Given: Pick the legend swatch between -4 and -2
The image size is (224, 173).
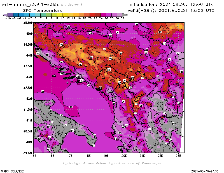Looking at the screenshot, I should pyautogui.click(x=27, y=15).
